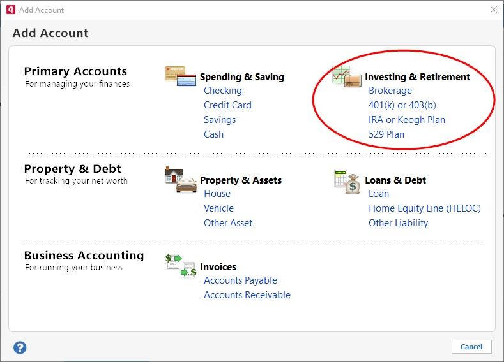The image size is (504, 362).
Task: Click the Invoices dollar-arrow icon
Action: [x=179, y=265]
